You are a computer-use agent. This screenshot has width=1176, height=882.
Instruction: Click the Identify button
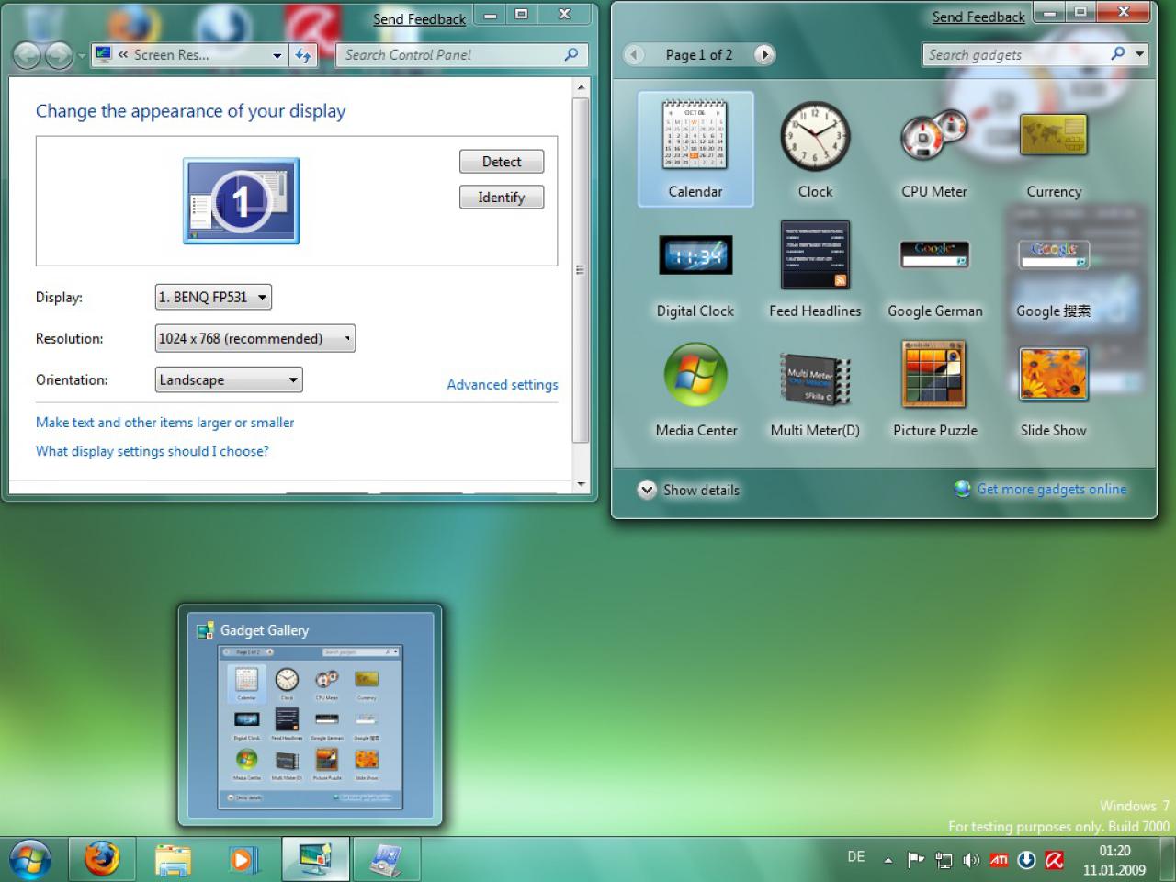[502, 198]
